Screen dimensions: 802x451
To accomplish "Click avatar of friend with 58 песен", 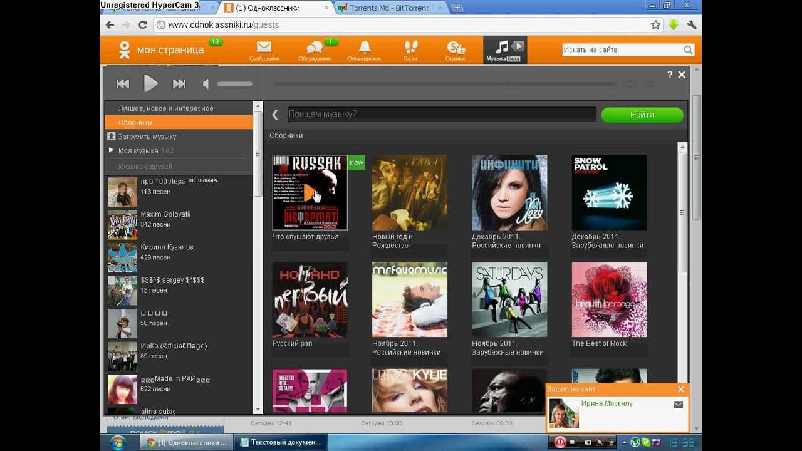I will point(122,323).
